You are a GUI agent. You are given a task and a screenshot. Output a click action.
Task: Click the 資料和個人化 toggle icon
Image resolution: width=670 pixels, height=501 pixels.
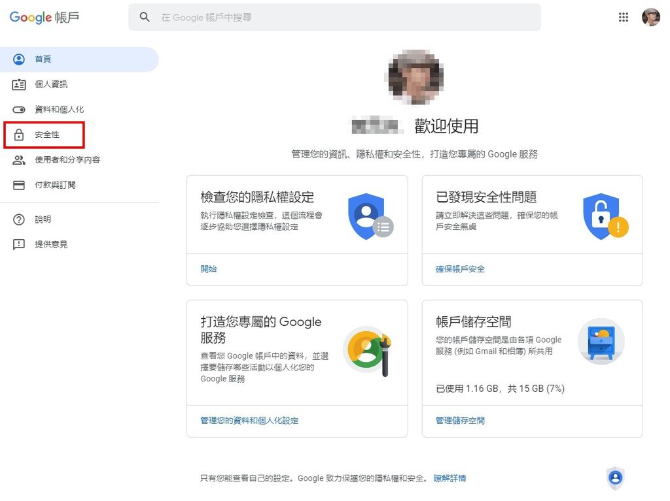tap(19, 110)
